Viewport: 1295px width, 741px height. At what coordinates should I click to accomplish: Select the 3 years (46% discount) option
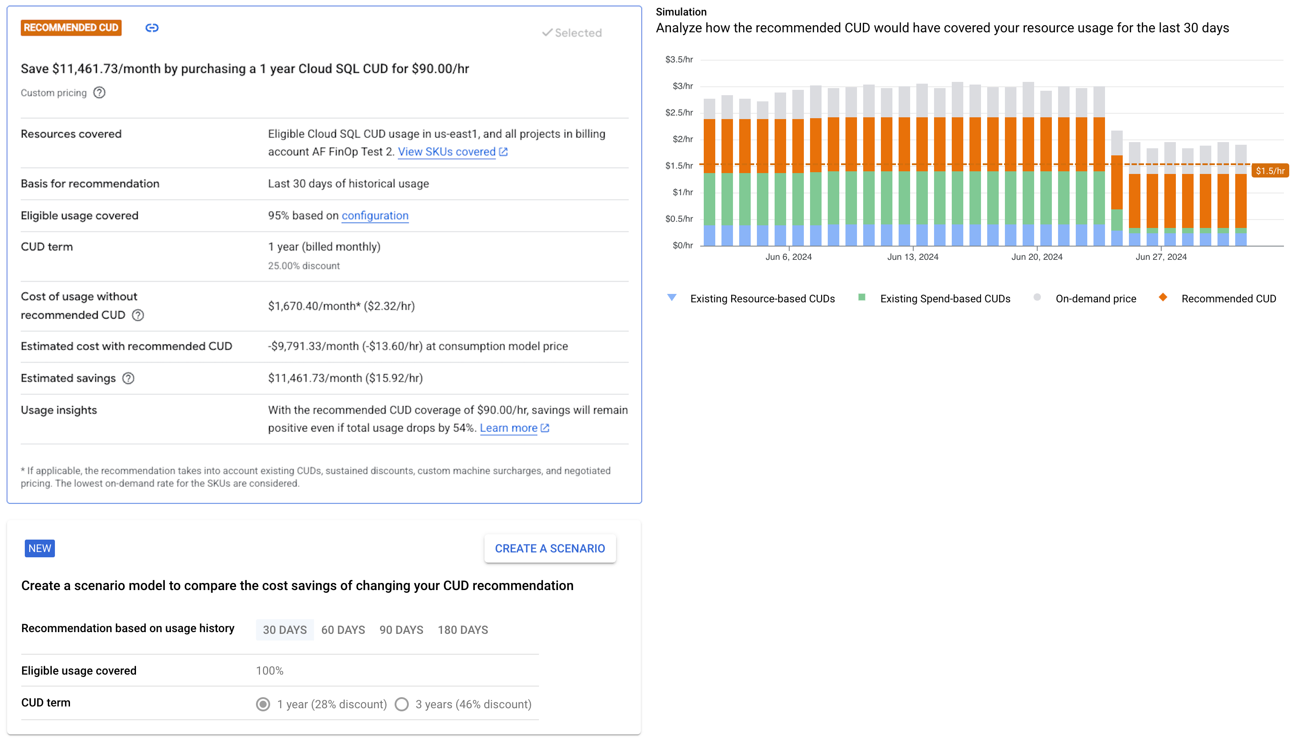coord(402,704)
